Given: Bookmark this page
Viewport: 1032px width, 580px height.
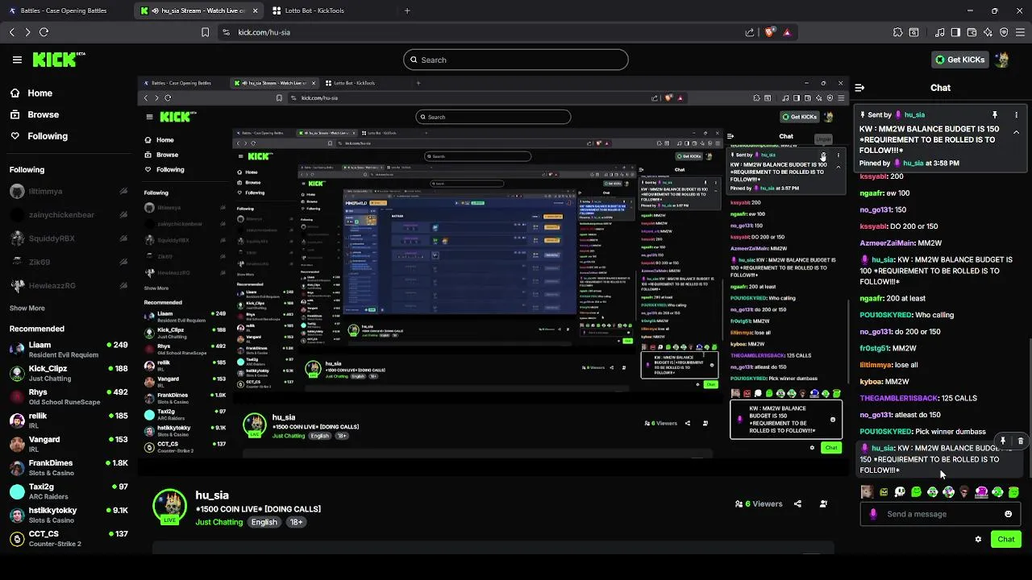Looking at the screenshot, I should point(206,32).
